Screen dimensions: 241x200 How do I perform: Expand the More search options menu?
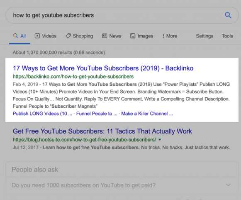pyautogui.click(x=170, y=36)
